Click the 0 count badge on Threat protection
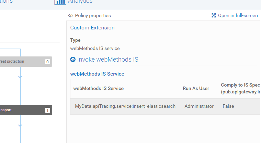This screenshot has width=261, height=143. (47, 62)
